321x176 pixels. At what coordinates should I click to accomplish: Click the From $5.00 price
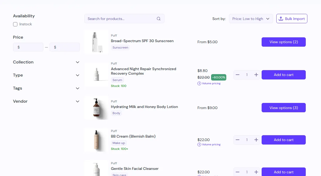click(x=207, y=42)
